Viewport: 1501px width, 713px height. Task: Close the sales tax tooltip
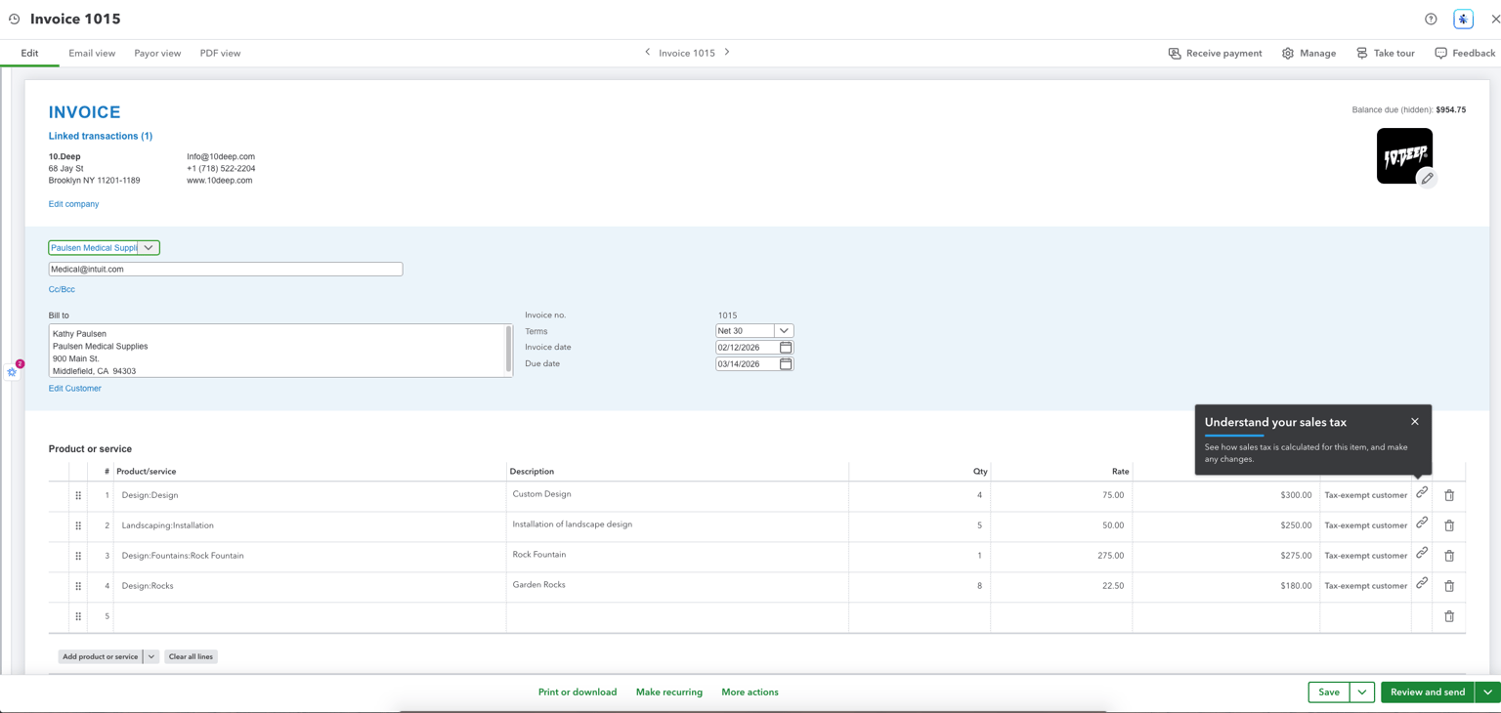point(1414,422)
